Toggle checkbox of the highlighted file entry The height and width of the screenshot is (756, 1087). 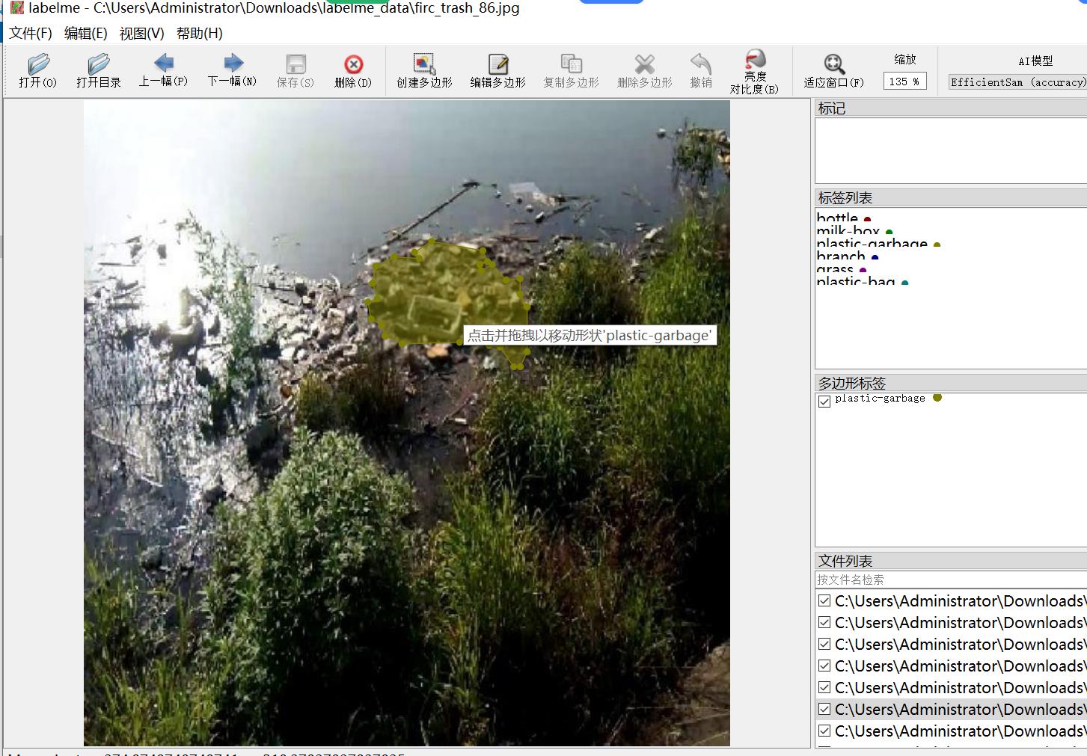(824, 709)
